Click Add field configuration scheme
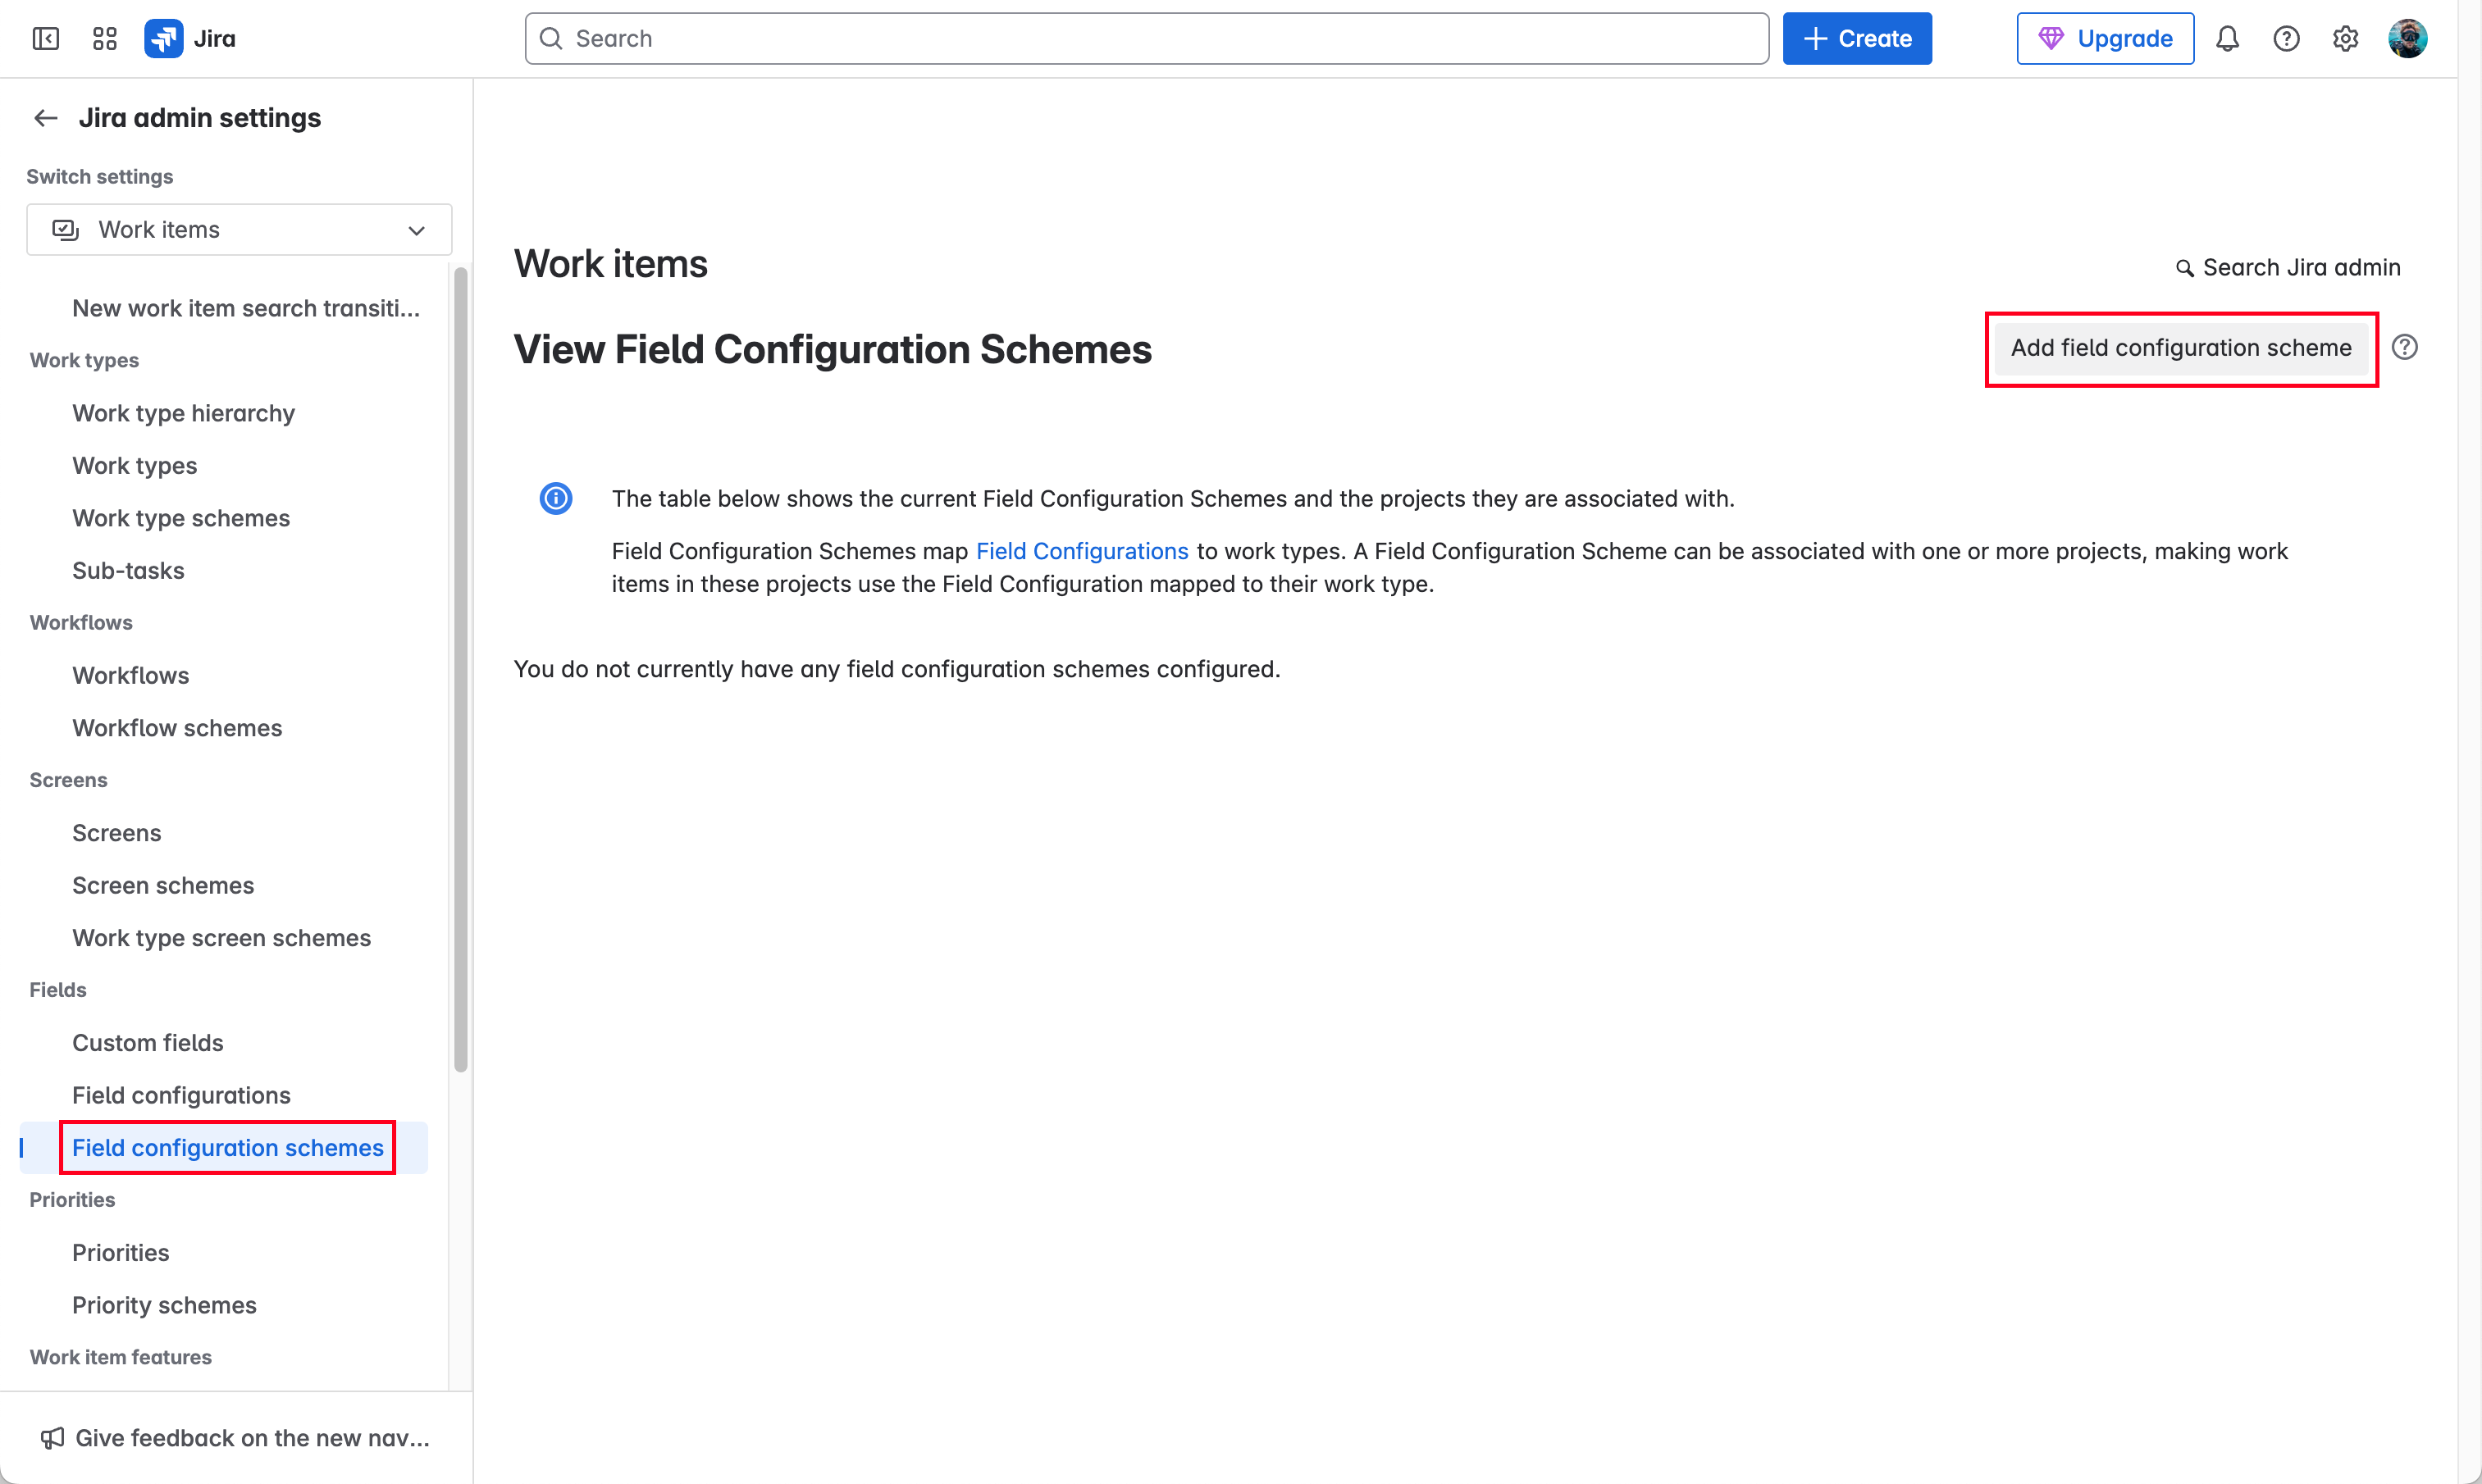2482x1484 pixels. coord(2181,348)
